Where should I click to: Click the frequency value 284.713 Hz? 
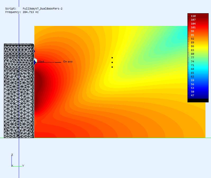click(31, 12)
